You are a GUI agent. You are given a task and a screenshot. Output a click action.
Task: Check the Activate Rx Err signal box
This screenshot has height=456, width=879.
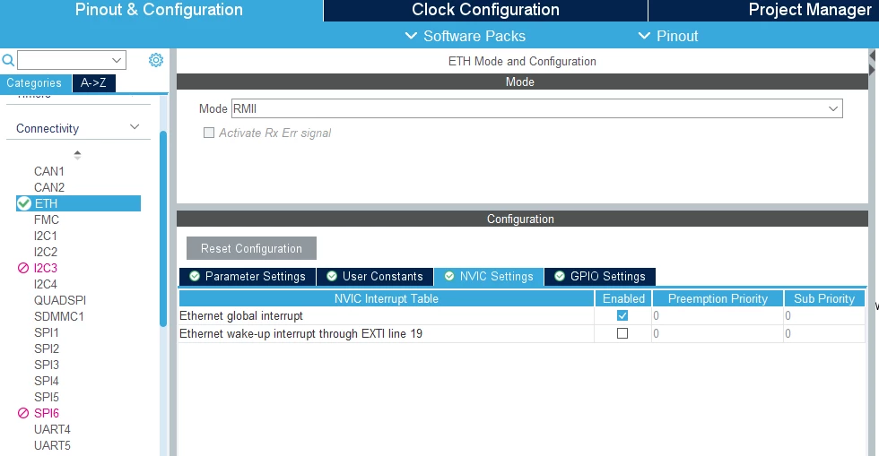208,133
